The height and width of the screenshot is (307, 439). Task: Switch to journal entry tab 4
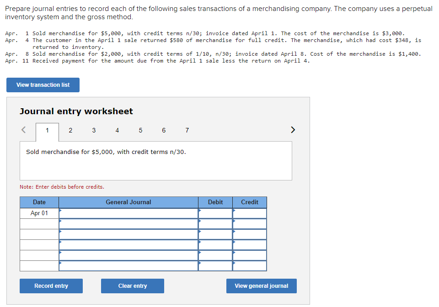click(117, 130)
